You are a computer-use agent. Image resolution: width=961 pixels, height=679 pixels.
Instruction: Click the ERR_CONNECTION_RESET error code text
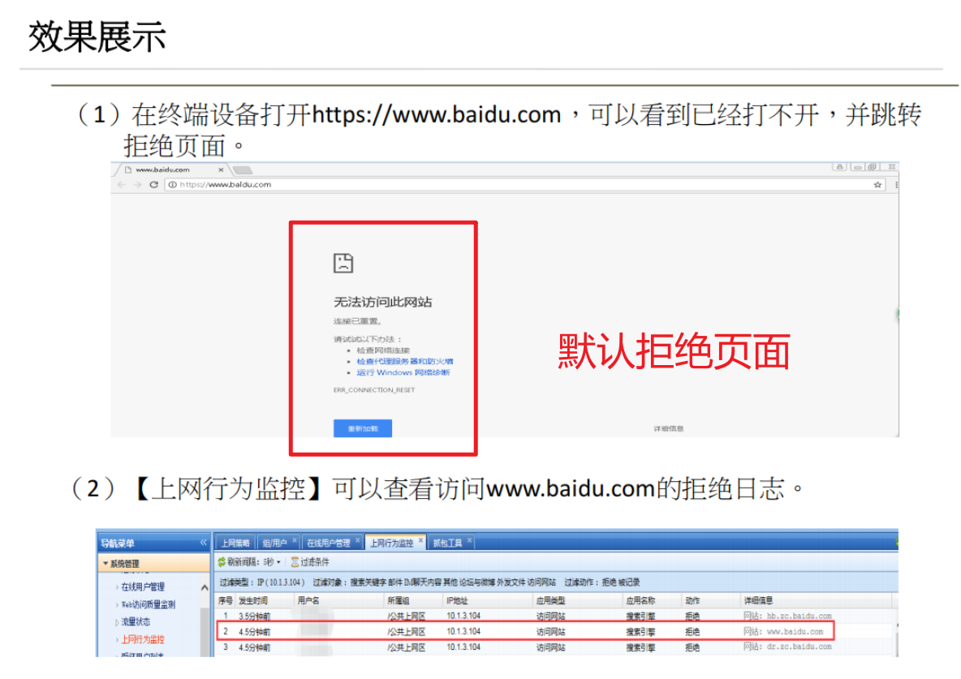click(x=374, y=389)
